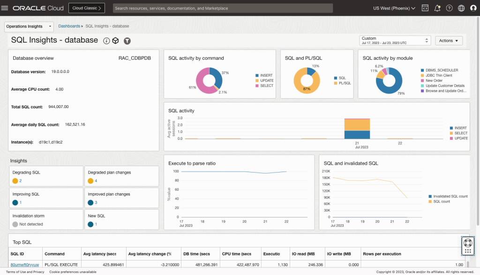Open the dashboard info tooltip icon

tap(106, 41)
